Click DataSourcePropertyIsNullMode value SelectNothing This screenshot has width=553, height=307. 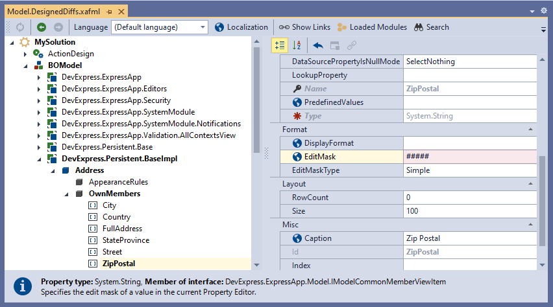coord(470,62)
